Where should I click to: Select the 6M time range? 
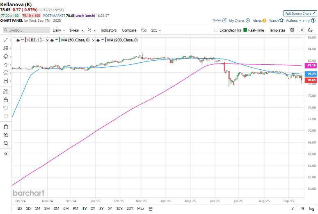(x=66, y=209)
